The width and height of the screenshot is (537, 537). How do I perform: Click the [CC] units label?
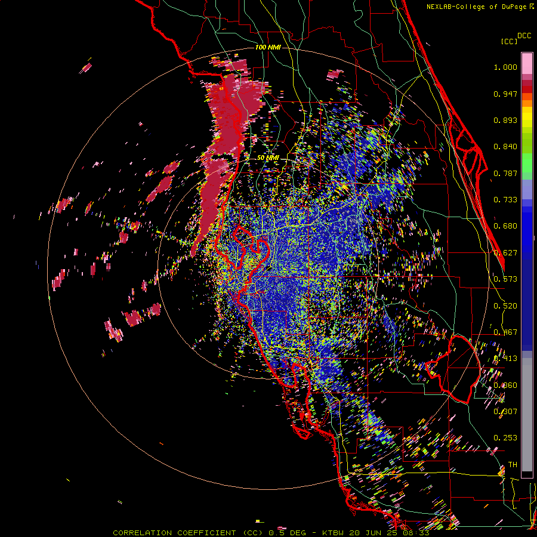509,41
